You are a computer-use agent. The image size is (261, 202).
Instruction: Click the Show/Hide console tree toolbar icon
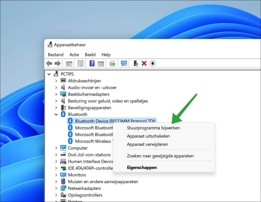click(x=69, y=64)
